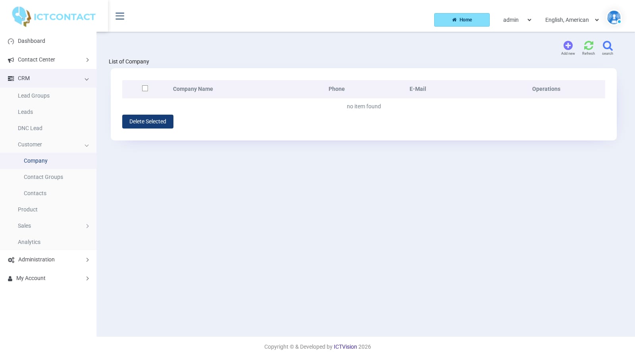The image size is (635, 357).
Task: Collapse the Customer submenu chevron
Action: coord(87,145)
